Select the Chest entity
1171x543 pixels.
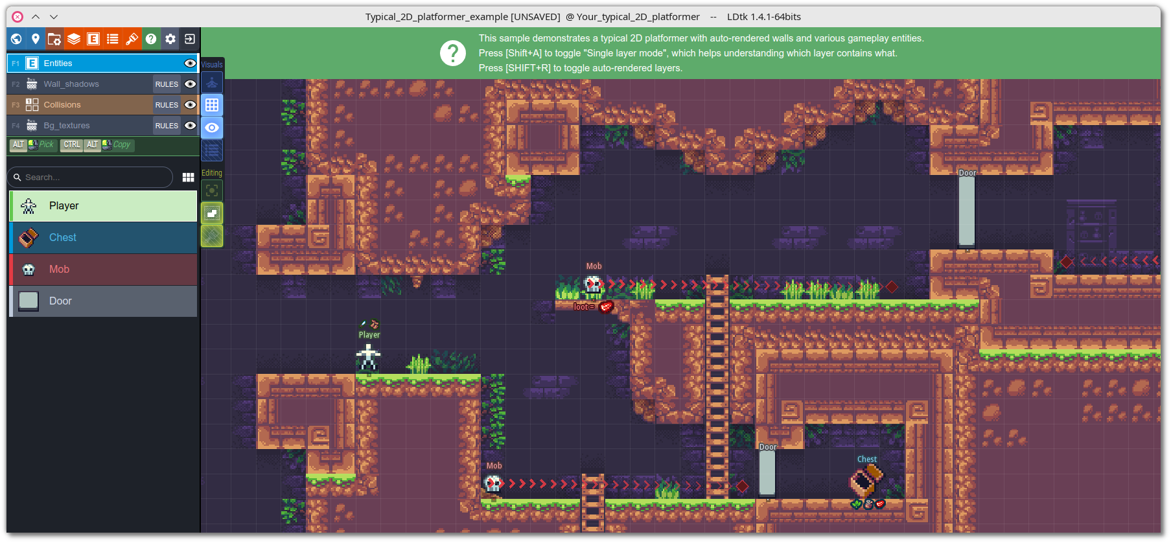103,238
